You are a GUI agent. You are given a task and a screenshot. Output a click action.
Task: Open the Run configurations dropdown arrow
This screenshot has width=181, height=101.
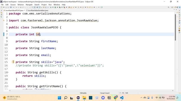pos(57,7)
